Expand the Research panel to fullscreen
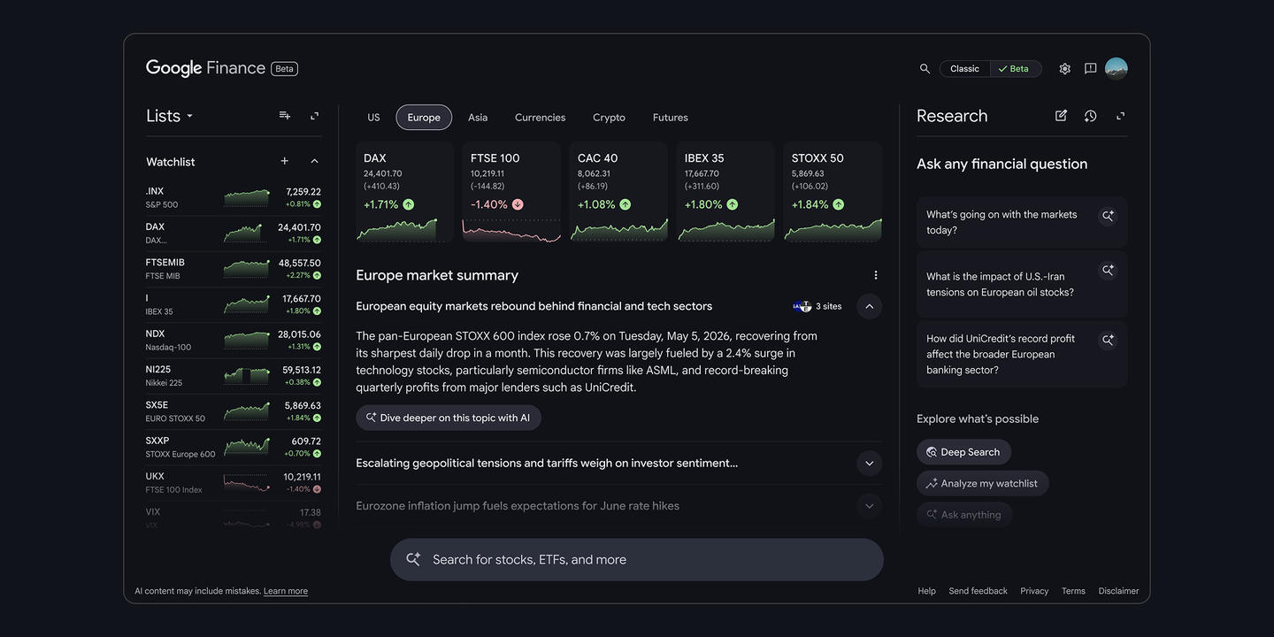This screenshot has width=1274, height=637. tap(1120, 116)
